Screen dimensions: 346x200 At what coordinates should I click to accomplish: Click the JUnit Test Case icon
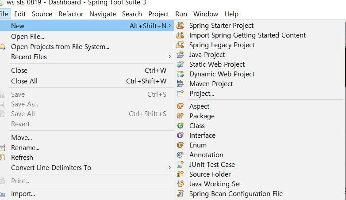[x=180, y=164]
